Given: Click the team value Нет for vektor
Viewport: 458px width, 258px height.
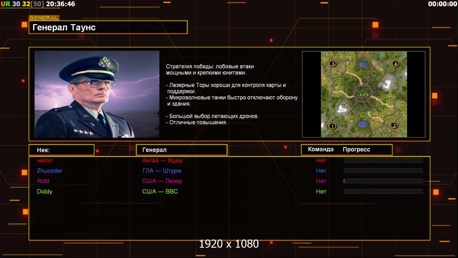Looking at the screenshot, I should (321, 160).
